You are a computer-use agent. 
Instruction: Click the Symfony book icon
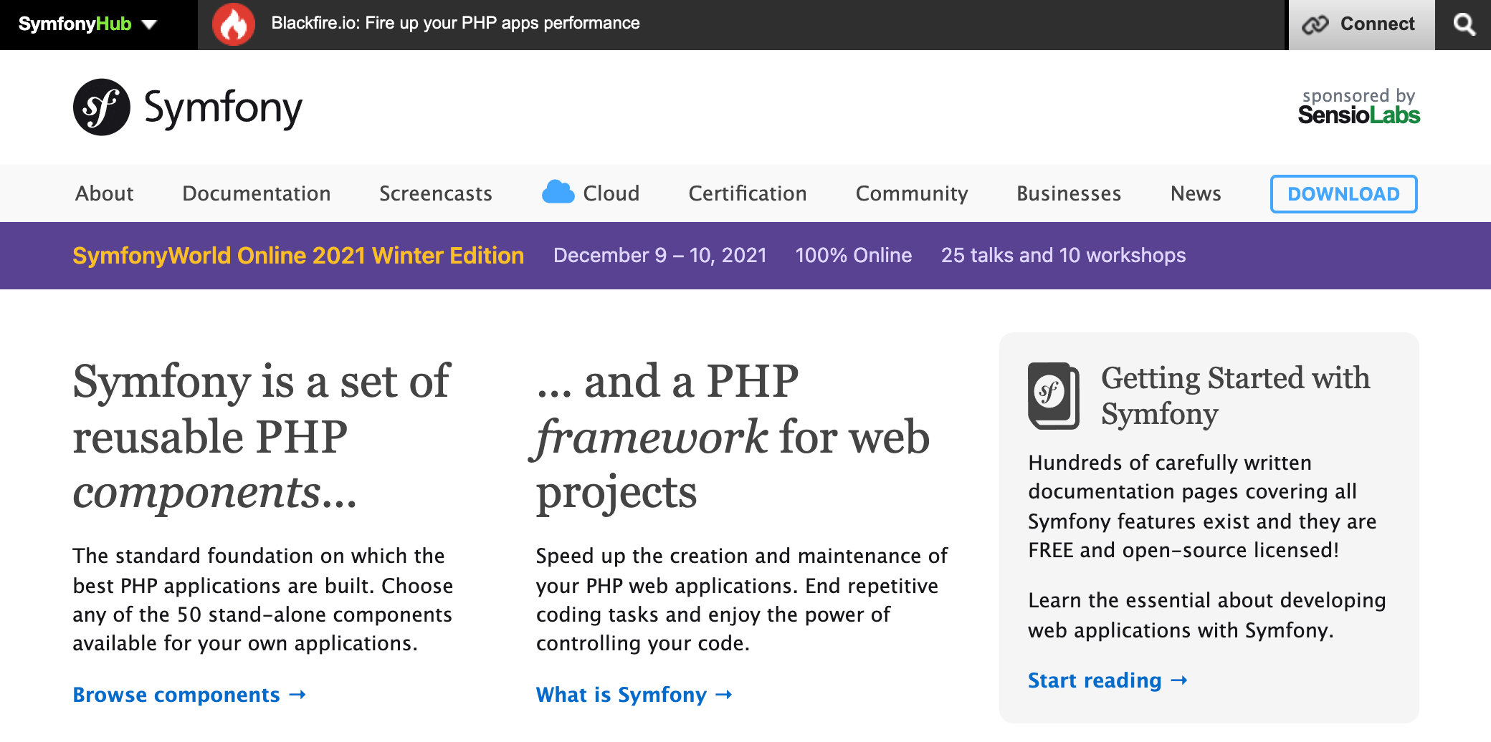[x=1054, y=396]
